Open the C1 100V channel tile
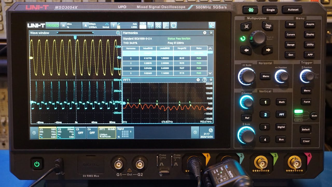 tap(47, 132)
